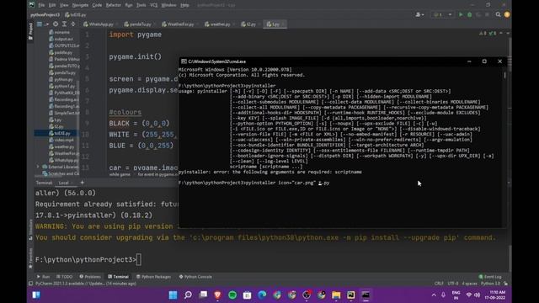The width and height of the screenshot is (539, 303).
Task: Show hidden system tray icons chevron
Action: point(434,295)
